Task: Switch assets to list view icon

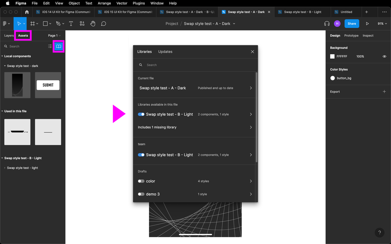Action: (50, 47)
